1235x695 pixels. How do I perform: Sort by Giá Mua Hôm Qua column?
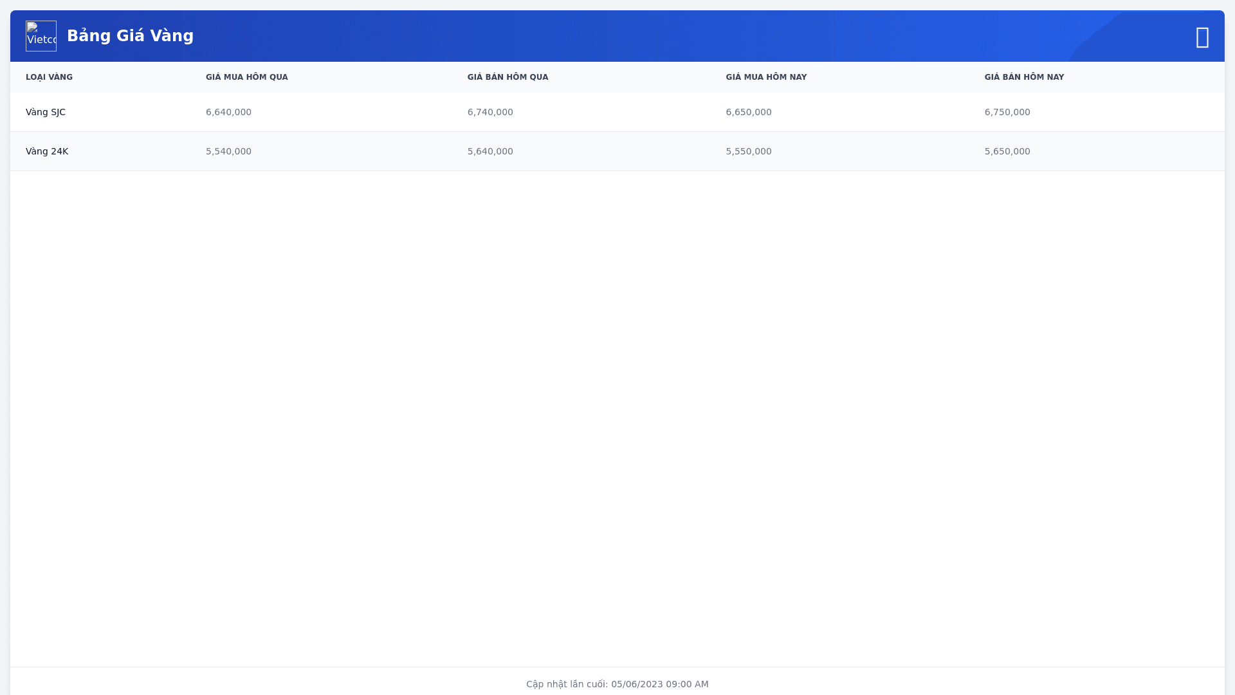click(x=246, y=77)
